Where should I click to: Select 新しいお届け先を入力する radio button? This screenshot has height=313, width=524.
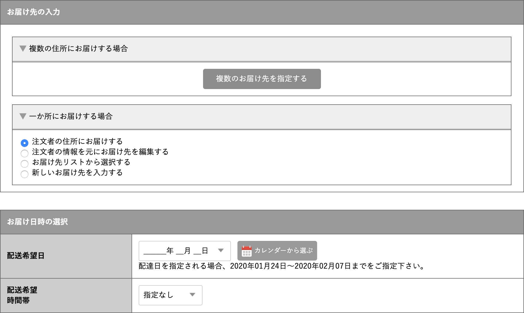[25, 174]
